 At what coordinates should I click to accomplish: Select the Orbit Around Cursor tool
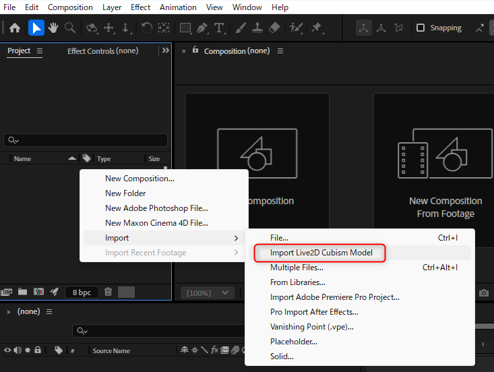point(92,28)
